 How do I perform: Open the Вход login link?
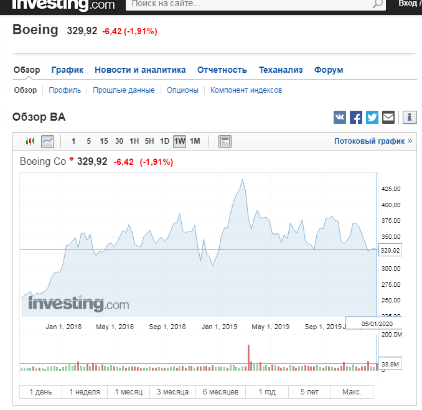[409, 3]
